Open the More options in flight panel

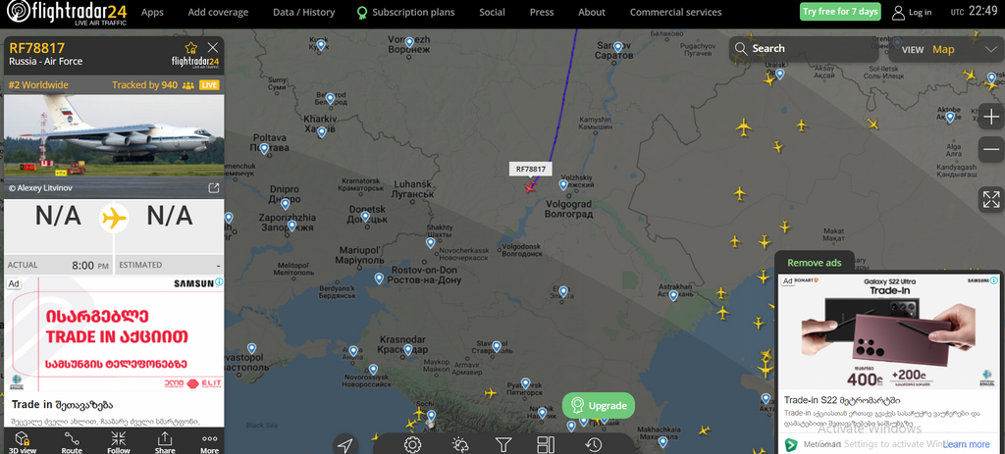tap(210, 442)
